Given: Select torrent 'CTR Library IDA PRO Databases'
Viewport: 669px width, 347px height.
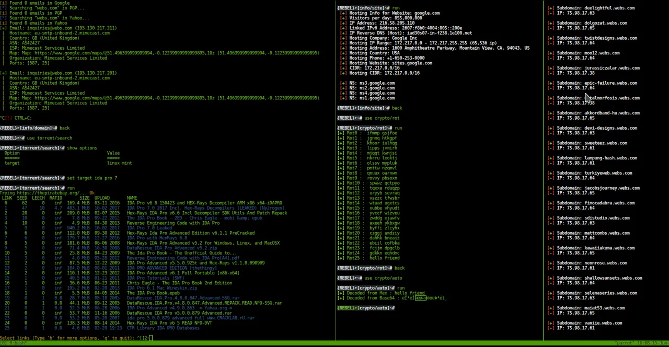Looking at the screenshot, I should point(163,328).
